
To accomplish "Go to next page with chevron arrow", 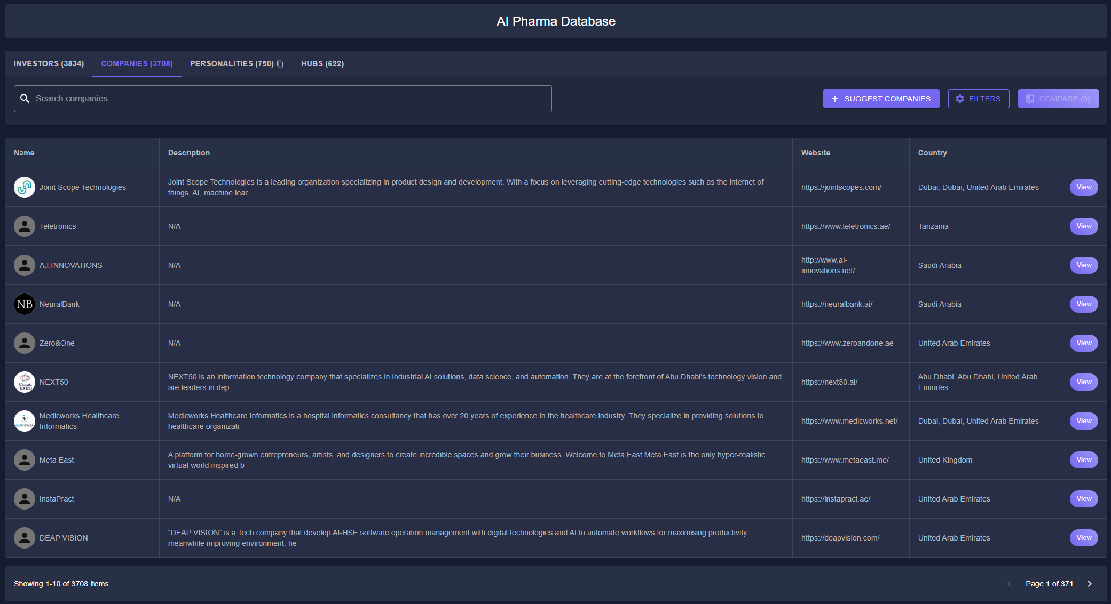I will (x=1090, y=584).
